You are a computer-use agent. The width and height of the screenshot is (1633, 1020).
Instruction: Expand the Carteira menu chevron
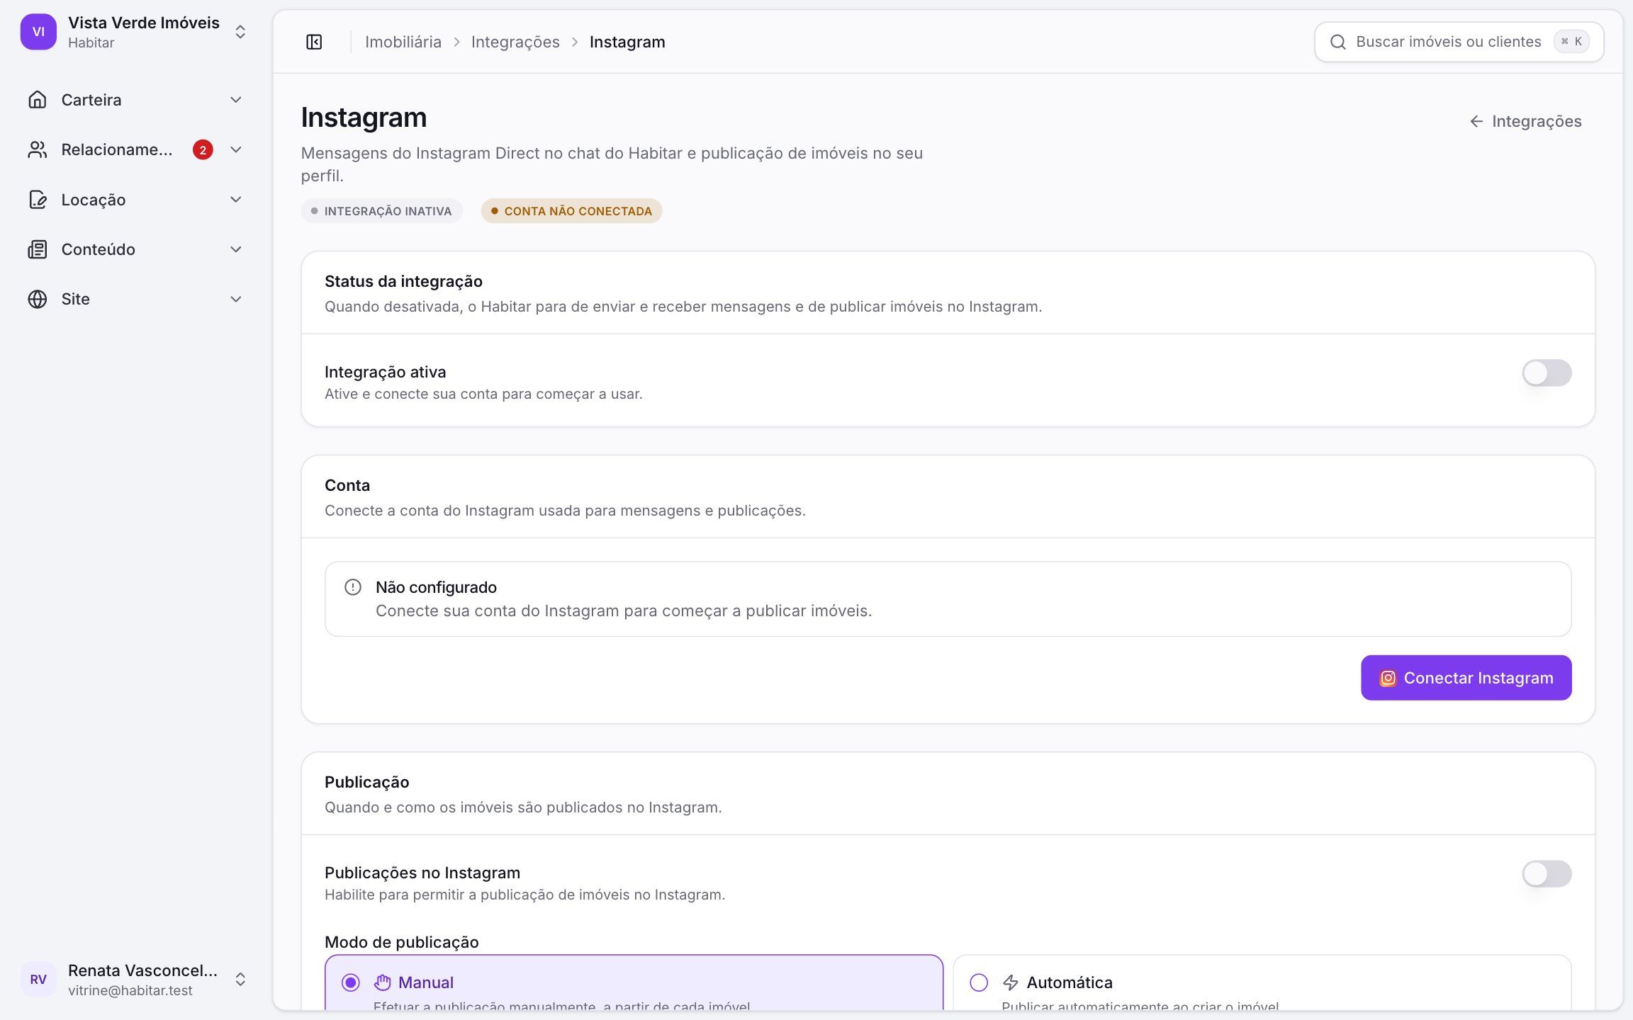(x=236, y=100)
